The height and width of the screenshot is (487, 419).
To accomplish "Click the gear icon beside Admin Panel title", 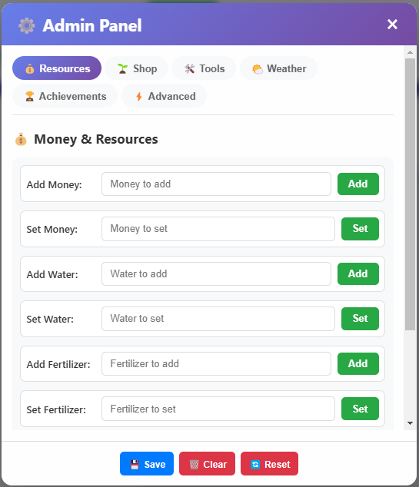I will point(27,25).
